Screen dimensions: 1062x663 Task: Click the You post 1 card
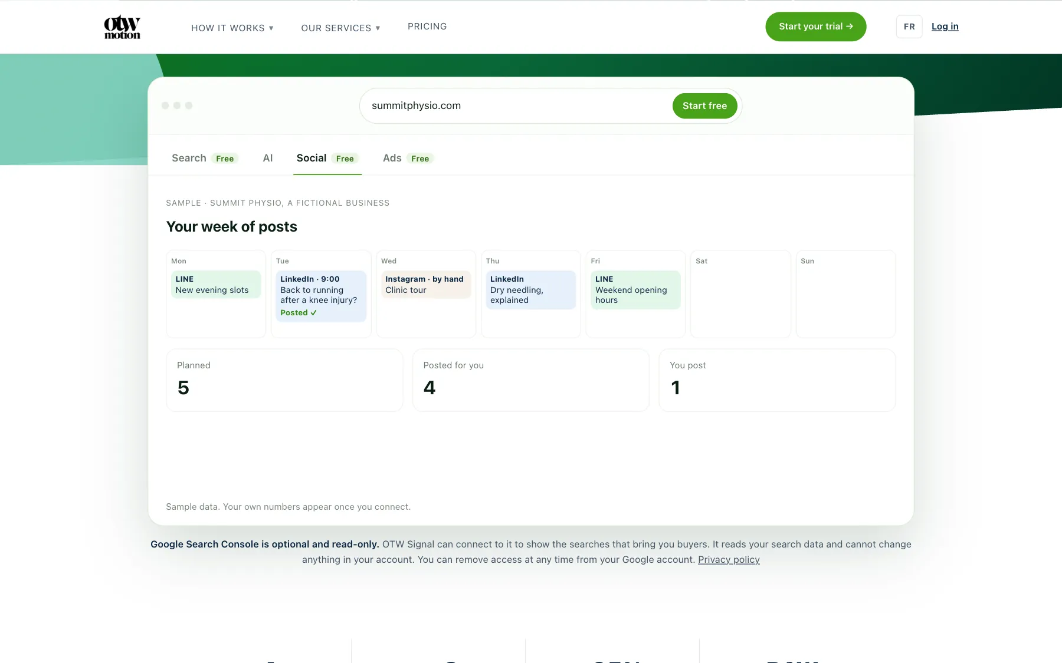tap(777, 380)
